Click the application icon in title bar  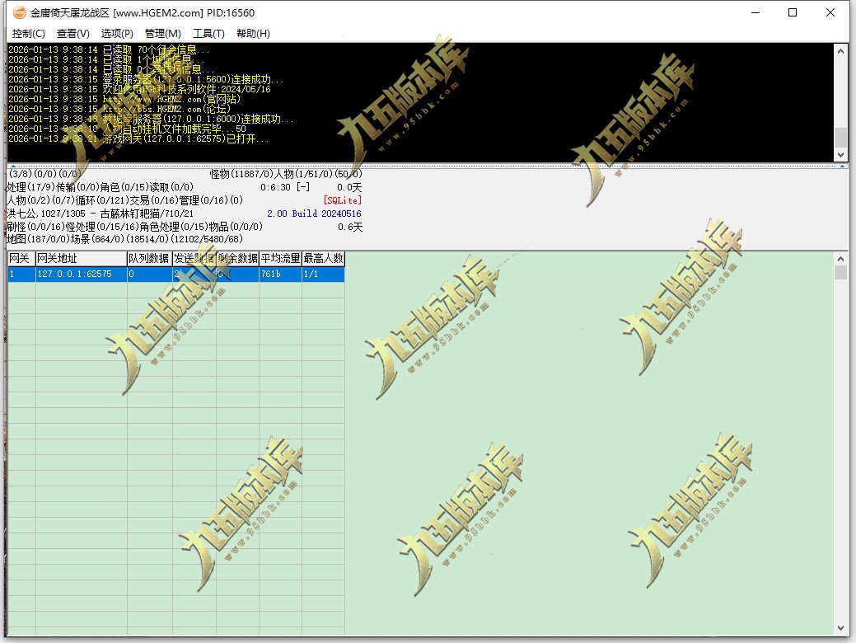(20, 12)
